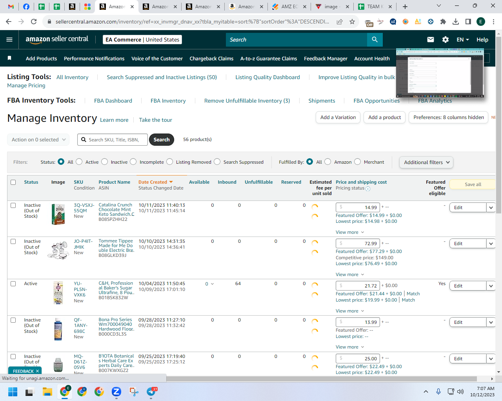The height and width of the screenshot is (401, 502).
Task: Bookmark this page with the star icon
Action: (x=352, y=22)
